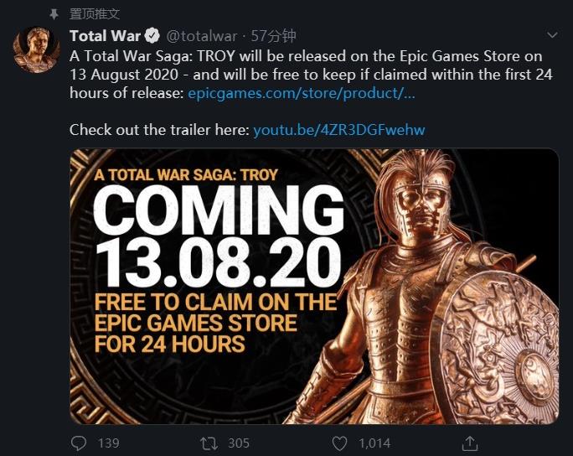Click the pin icon above the tweet
Screen dimensions: 573x456
click(54, 13)
